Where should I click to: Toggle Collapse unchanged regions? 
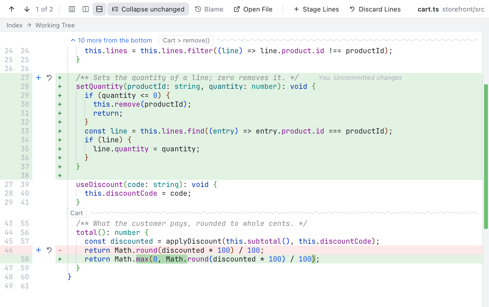tap(148, 9)
